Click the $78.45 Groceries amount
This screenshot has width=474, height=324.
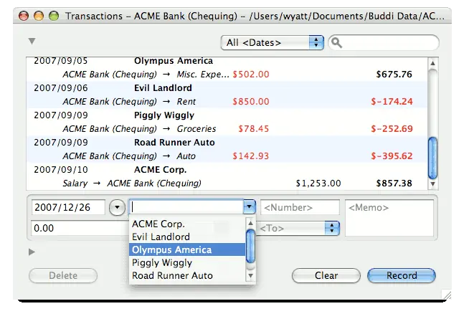pyautogui.click(x=253, y=129)
